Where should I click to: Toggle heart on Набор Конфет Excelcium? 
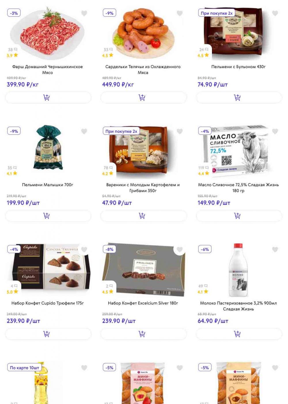pos(180,249)
